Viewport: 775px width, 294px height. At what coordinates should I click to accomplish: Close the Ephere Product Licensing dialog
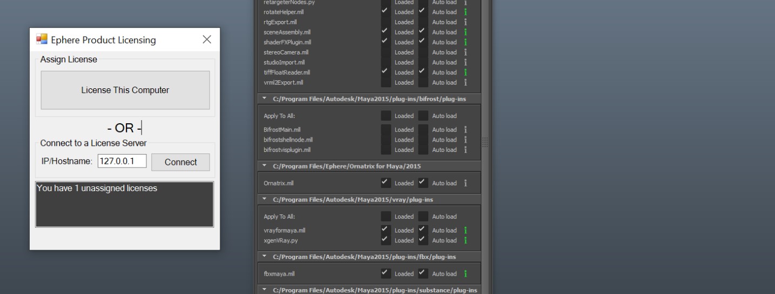point(206,40)
